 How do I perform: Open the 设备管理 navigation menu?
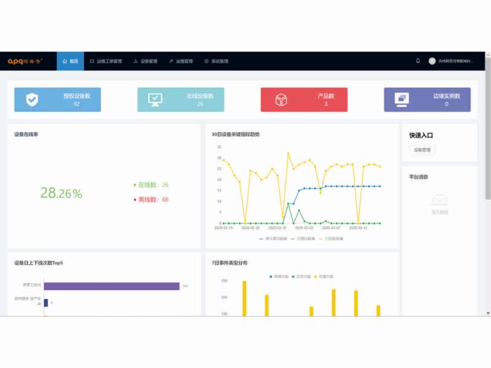point(145,61)
